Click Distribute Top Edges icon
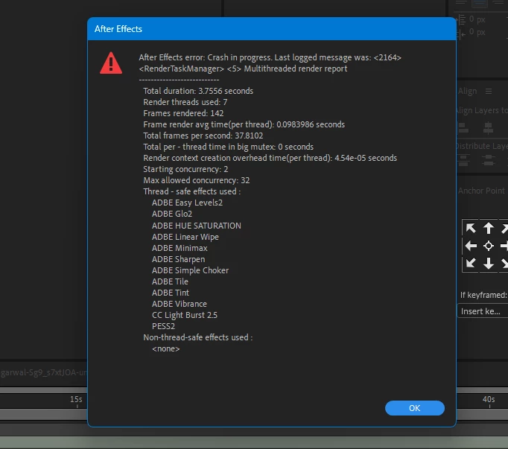 coord(463,160)
